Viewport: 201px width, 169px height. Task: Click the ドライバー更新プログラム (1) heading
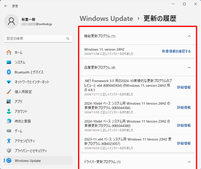tap(102, 162)
